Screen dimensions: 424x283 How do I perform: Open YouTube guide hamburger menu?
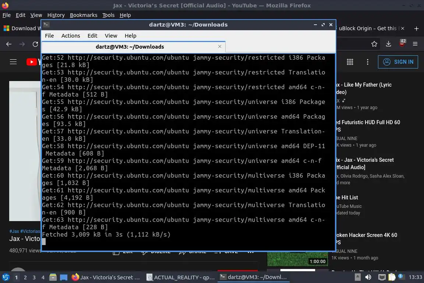coord(13,62)
